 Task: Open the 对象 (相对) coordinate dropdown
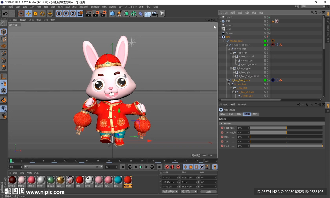click(x=170, y=192)
